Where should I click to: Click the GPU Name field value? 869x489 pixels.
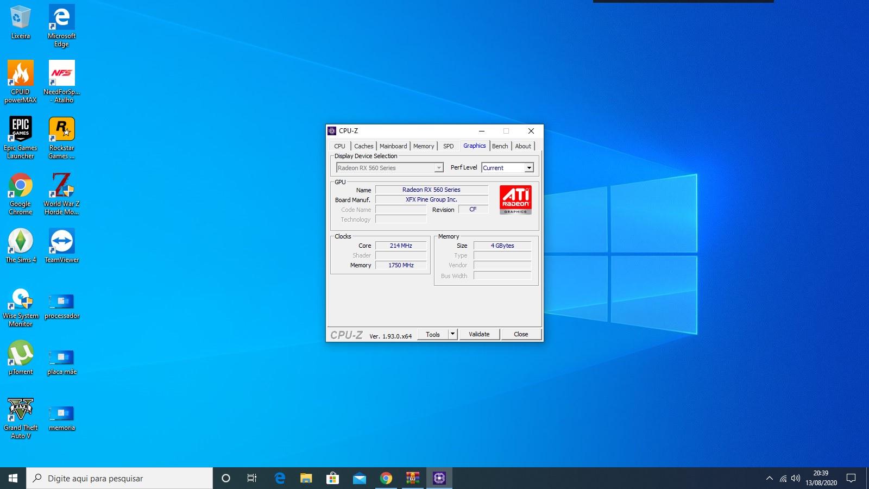[431, 190]
